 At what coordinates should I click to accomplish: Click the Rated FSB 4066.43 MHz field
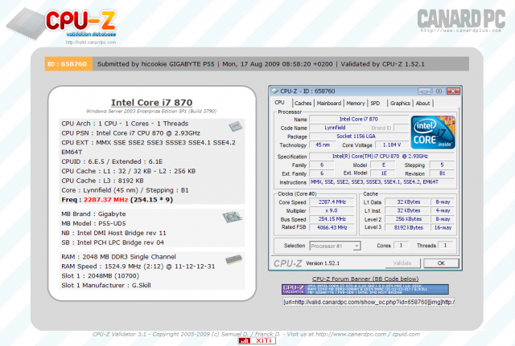[332, 227]
